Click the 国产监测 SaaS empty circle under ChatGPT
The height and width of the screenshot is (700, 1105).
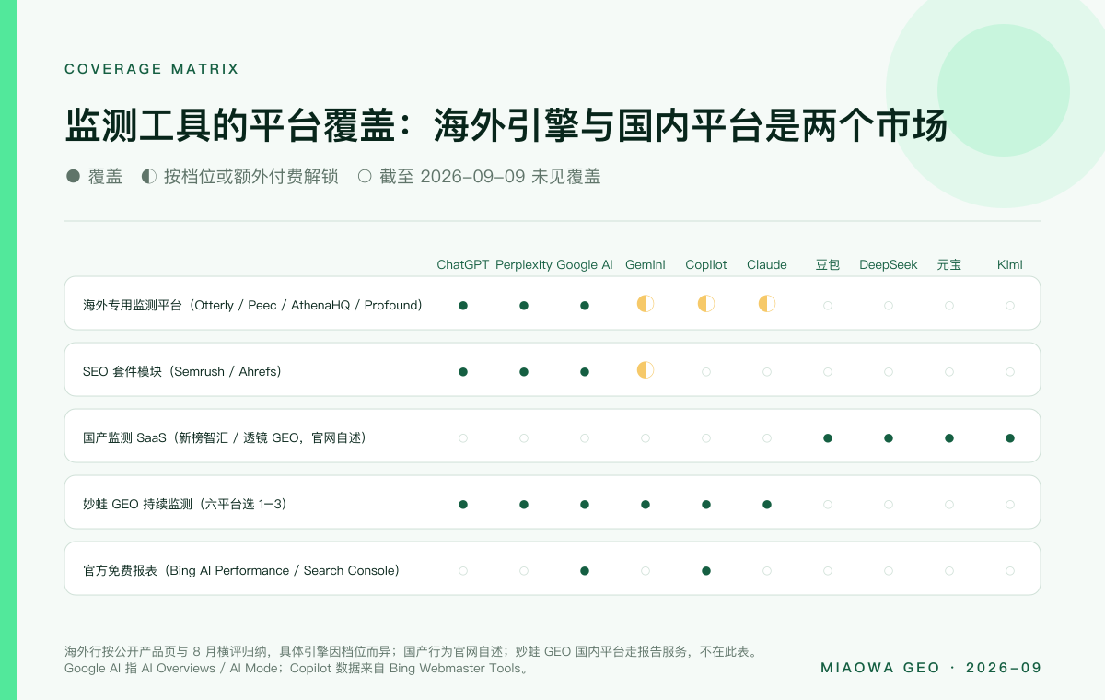[463, 437]
